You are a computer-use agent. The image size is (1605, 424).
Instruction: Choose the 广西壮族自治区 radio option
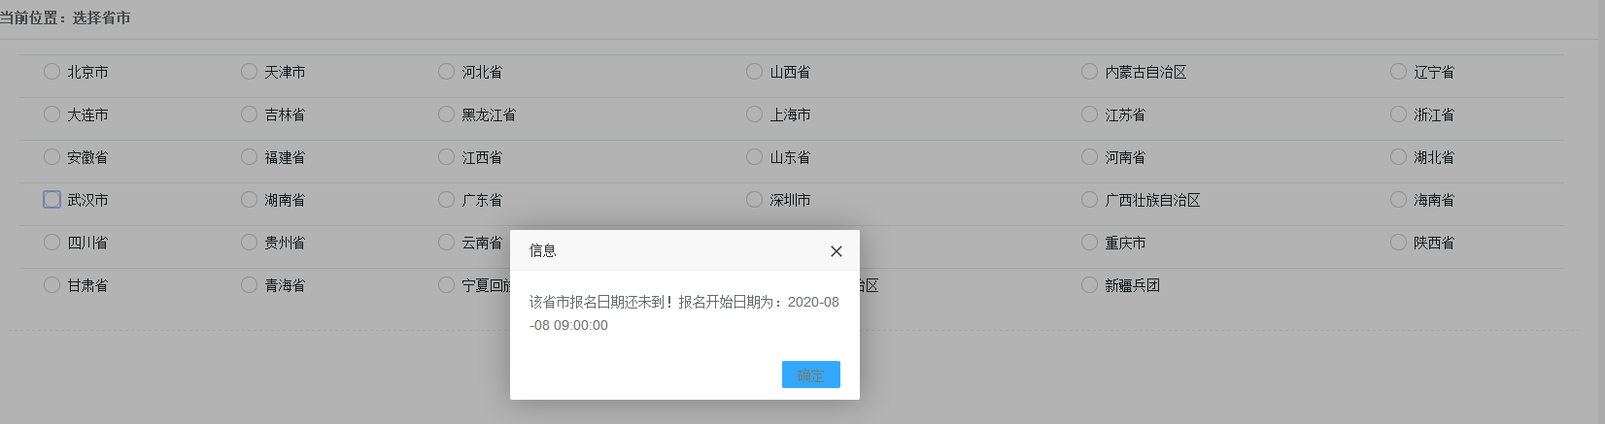1089,200
